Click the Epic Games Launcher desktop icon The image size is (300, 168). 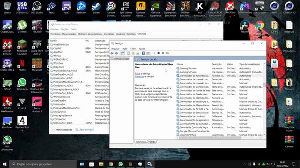(x=126, y=9)
